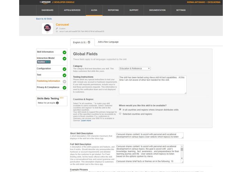Screen dimensions: 242x172
Task: Click the green check for Configuration
Action: click(64, 69)
